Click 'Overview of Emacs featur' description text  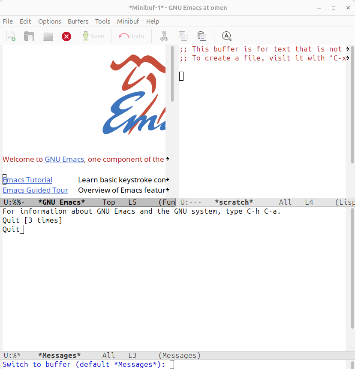point(122,190)
